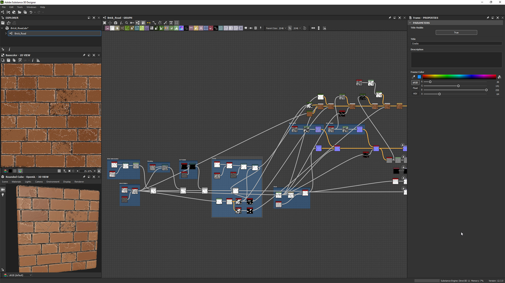Viewport: 505px width, 283px height.
Task: Click the histogram icon in 2D View toolbar
Action: 38,60
